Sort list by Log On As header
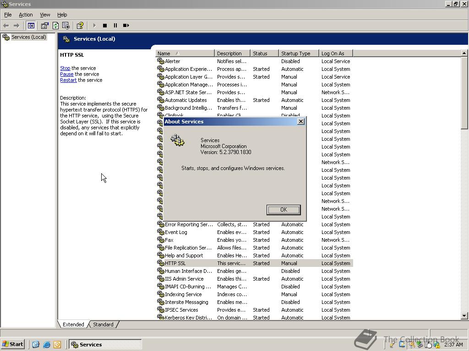The height and width of the screenshot is (351, 469). 336,53
